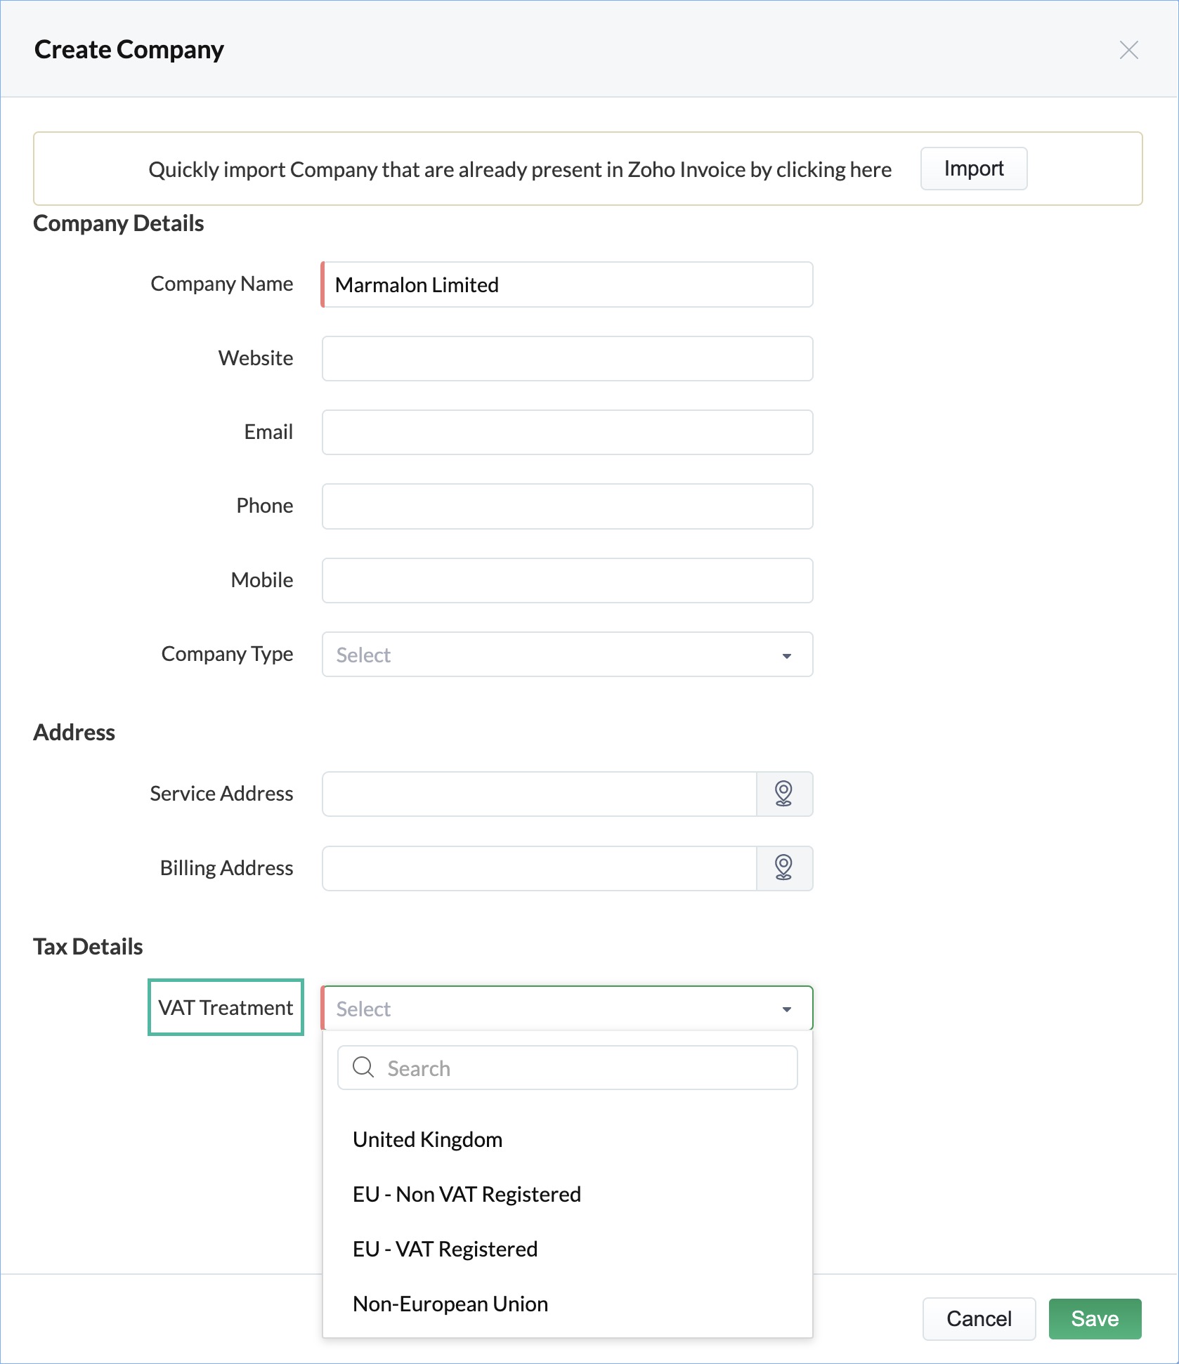1179x1364 pixels.
Task: Click the VAT Treatment select field
Action: click(567, 1009)
